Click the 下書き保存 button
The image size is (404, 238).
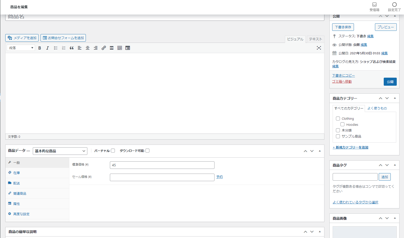pos(343,27)
